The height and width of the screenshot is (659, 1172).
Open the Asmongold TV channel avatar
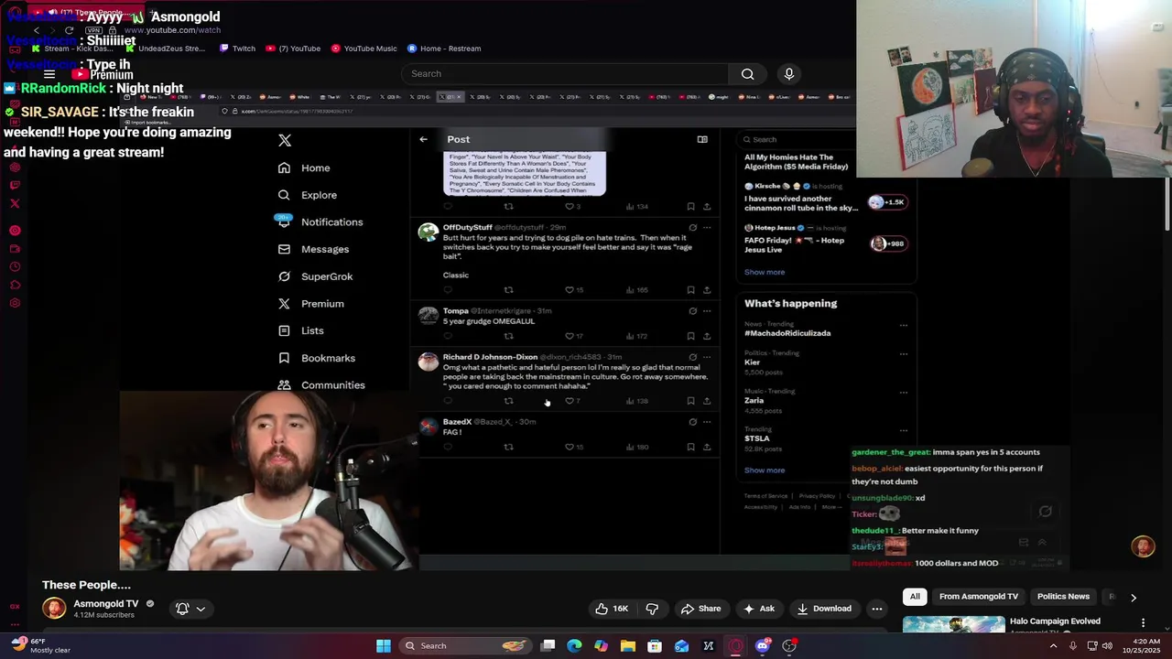pyautogui.click(x=54, y=609)
